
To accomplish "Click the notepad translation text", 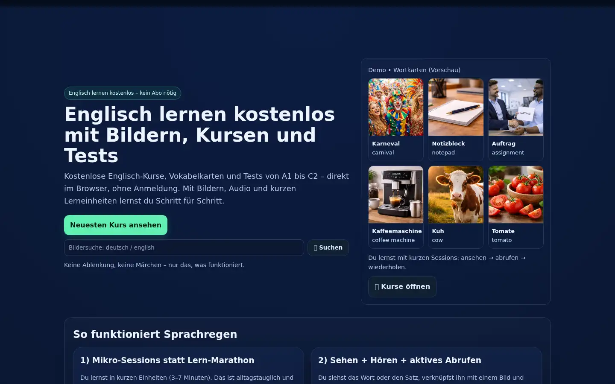I will click(x=443, y=153).
